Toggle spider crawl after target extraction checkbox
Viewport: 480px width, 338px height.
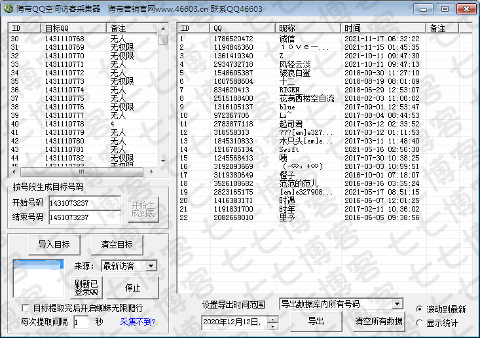(26, 308)
